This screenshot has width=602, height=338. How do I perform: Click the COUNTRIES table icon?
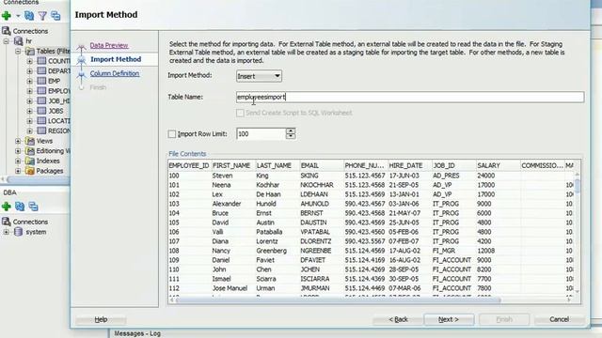(x=41, y=60)
